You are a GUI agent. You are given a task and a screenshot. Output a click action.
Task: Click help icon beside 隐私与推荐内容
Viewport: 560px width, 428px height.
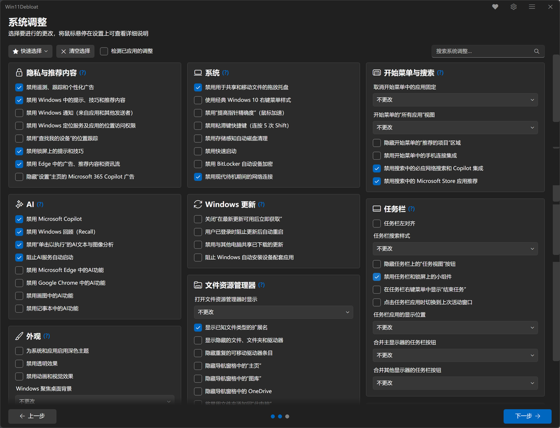(83, 72)
